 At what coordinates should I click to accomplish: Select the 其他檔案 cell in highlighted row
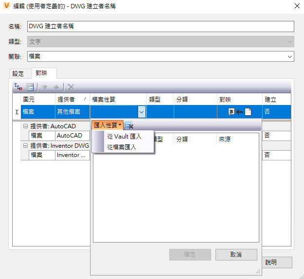(x=72, y=112)
